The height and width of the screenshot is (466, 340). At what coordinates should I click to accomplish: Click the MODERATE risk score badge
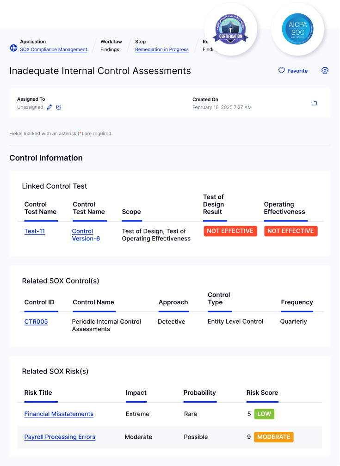point(273,437)
